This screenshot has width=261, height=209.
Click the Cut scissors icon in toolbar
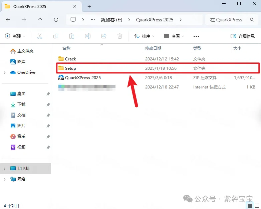coord(40,36)
